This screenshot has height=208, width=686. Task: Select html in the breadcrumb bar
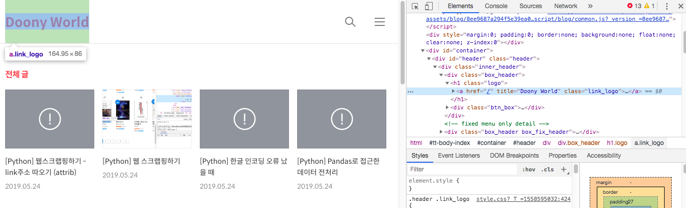coord(416,143)
